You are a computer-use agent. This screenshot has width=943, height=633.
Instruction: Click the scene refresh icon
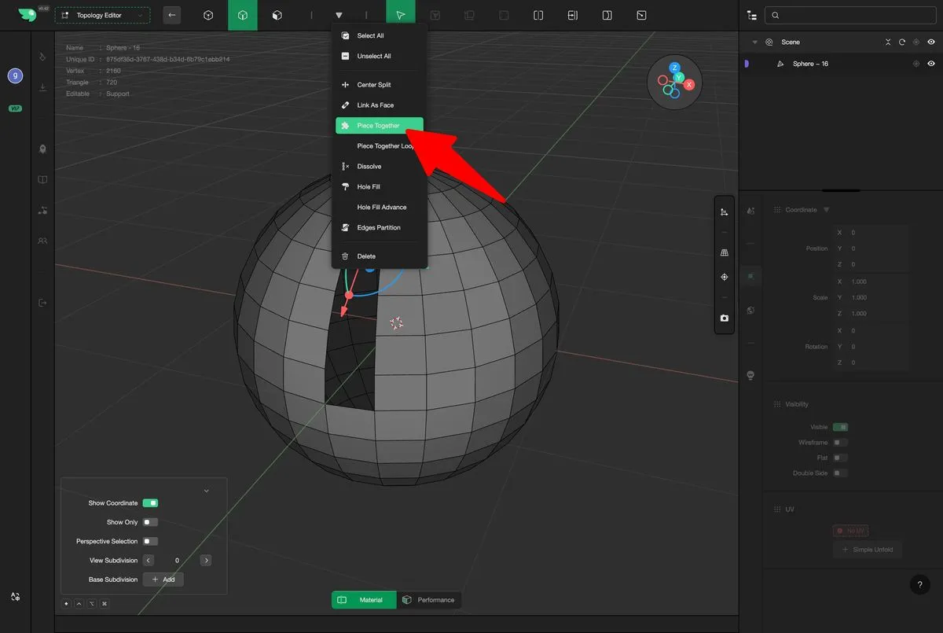902,42
